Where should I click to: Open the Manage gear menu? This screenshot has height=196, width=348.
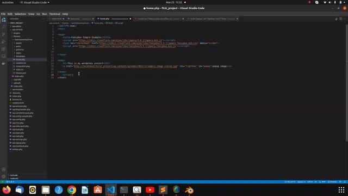4,176
